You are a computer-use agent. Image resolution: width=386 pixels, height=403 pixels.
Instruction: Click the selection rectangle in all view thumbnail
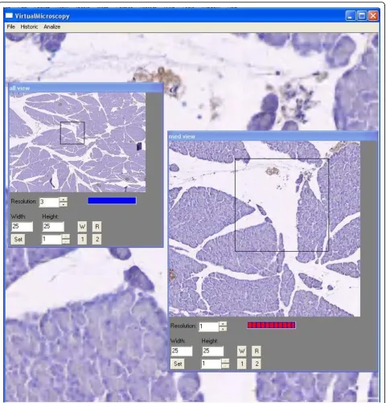72,133
